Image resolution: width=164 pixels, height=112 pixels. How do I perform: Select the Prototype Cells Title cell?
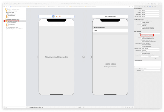click(110, 31)
